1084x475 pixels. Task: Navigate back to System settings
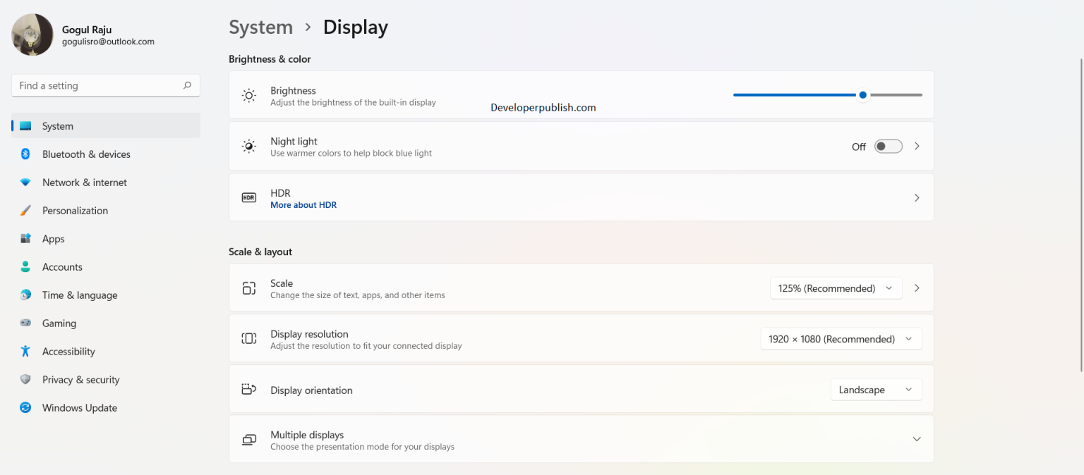click(260, 27)
